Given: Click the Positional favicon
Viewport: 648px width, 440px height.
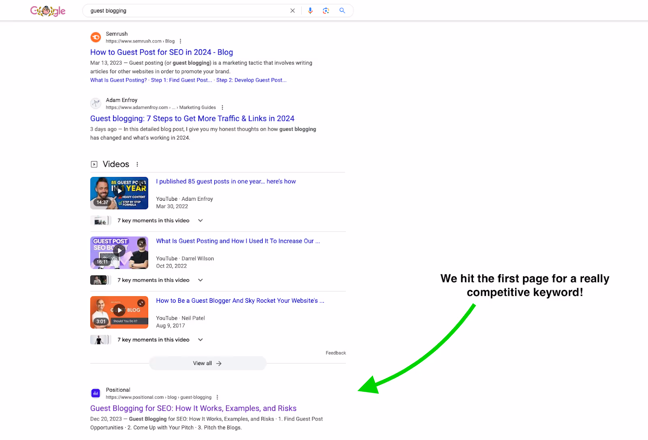Looking at the screenshot, I should coord(96,393).
